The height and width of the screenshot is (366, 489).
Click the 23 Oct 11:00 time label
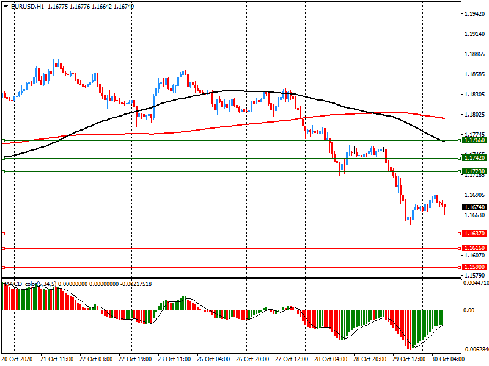pos(174,359)
